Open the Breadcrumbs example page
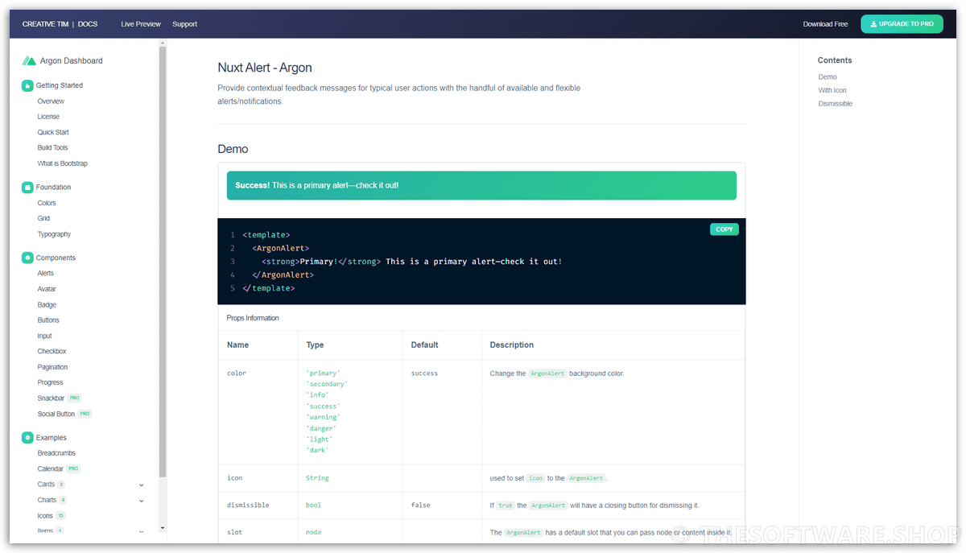 [56, 453]
